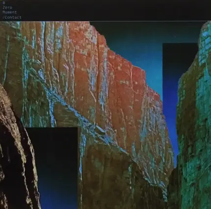211x209 pixels.
Task: Go to the /Contact page
Action: (12, 17)
